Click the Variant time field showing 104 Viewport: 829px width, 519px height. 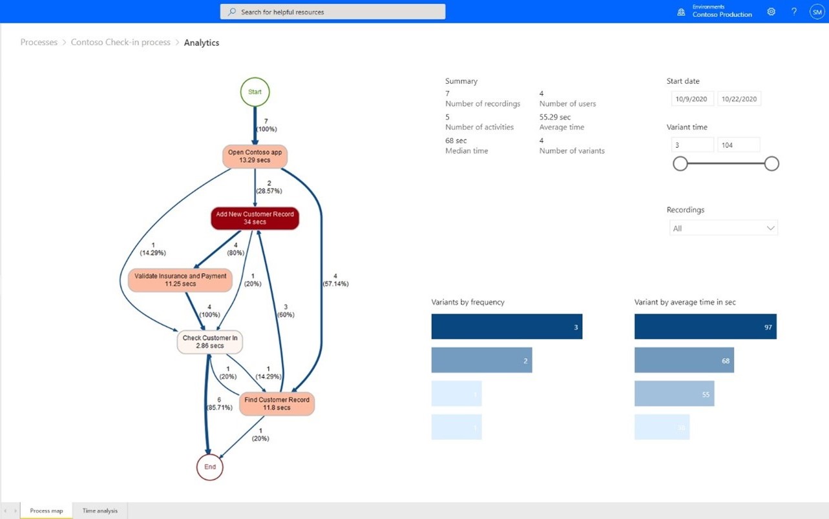pos(739,144)
